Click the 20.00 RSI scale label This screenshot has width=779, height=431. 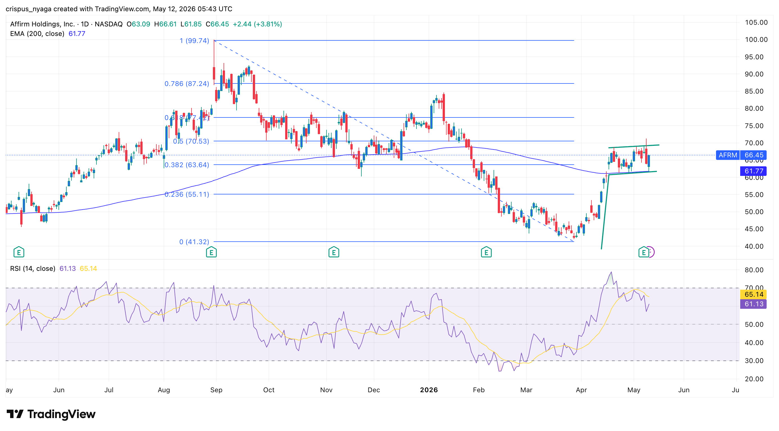pos(754,379)
